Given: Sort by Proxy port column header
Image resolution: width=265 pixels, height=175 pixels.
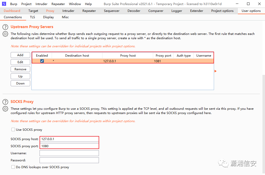Looking at the screenshot, I should tap(163, 55).
